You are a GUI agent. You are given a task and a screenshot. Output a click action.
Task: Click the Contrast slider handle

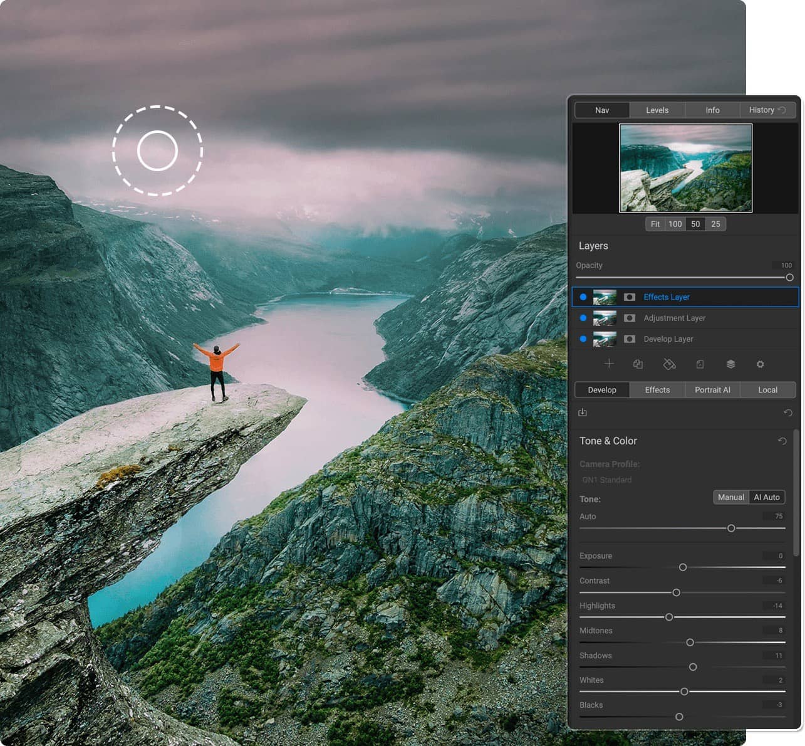676,592
